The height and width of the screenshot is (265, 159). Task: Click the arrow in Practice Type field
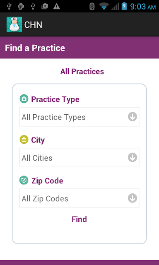[132, 117]
